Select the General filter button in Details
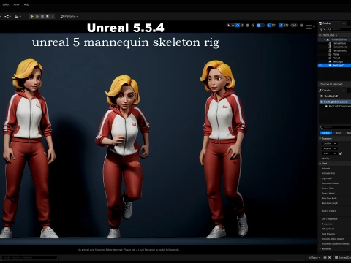The width and height of the screenshot is (351, 263). (x=326, y=133)
